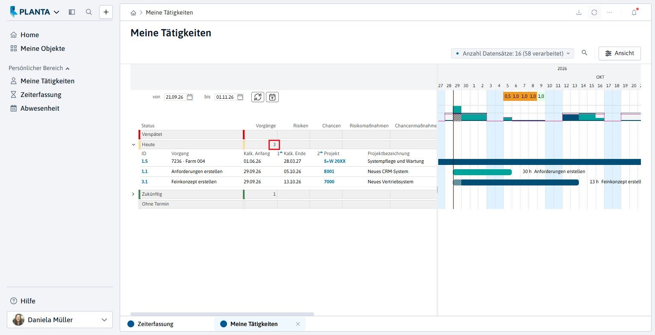Click the reload period button after bis date
This screenshot has width=655, height=335.
tap(258, 97)
